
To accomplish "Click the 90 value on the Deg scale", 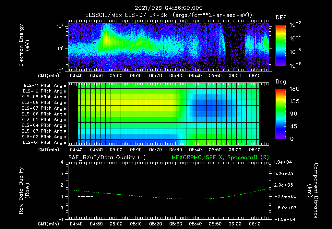I will pos(294,114).
